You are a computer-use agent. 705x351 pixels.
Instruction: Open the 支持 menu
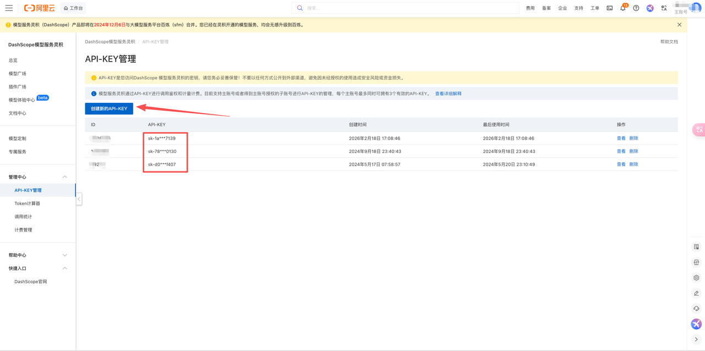click(579, 8)
